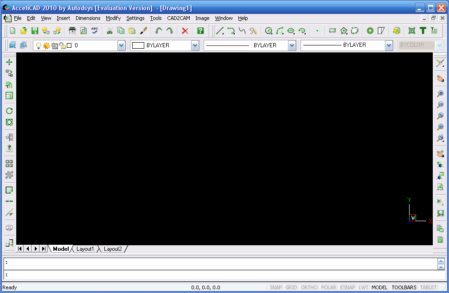This screenshot has width=449, height=293.
Task: Toggle GRID in status bar
Action: [x=291, y=287]
